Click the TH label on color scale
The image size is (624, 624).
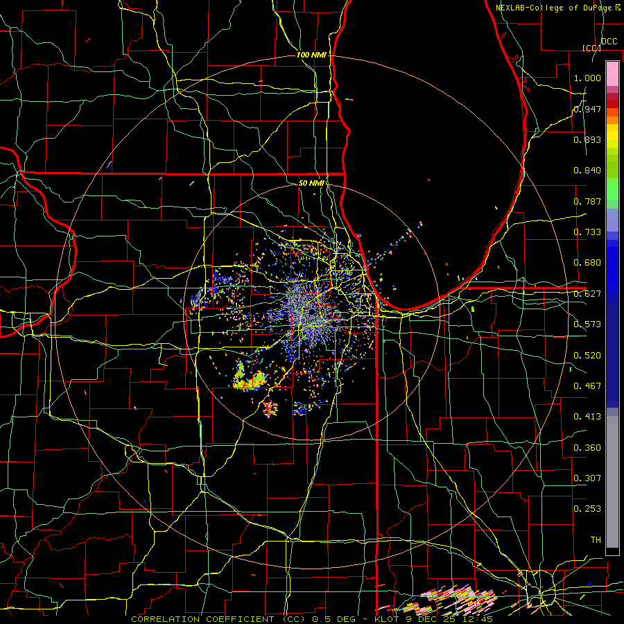(x=596, y=539)
